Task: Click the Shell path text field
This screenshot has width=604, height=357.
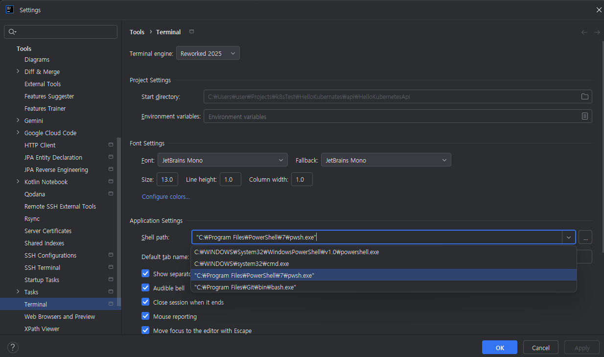Action: point(377,237)
